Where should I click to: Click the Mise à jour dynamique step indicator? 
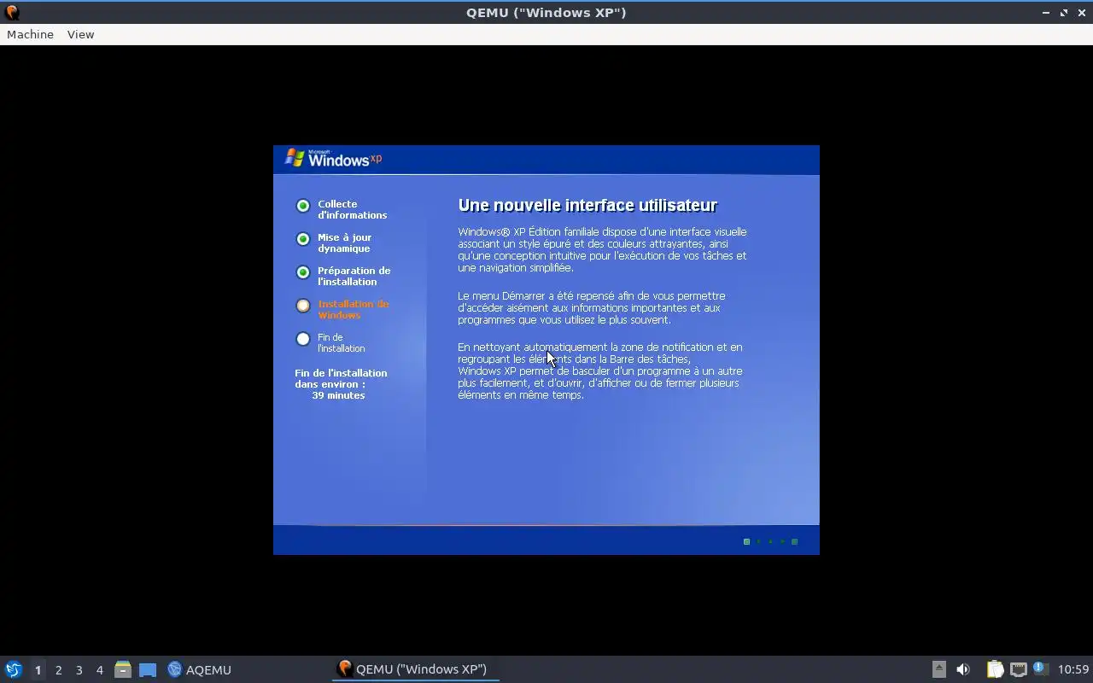click(302, 239)
